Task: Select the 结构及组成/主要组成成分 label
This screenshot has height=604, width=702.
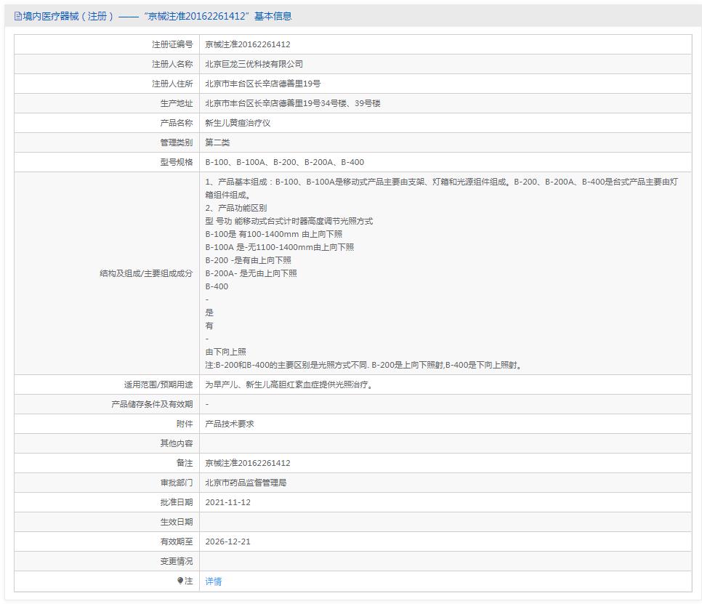Action: click(x=146, y=273)
